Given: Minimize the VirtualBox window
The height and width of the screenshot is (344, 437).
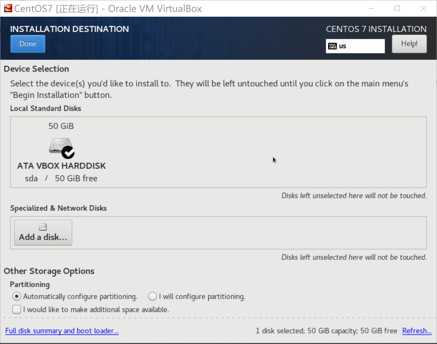Looking at the screenshot, I should tap(372, 9).
